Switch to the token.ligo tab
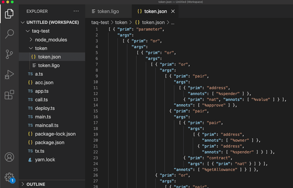 (x=108, y=11)
